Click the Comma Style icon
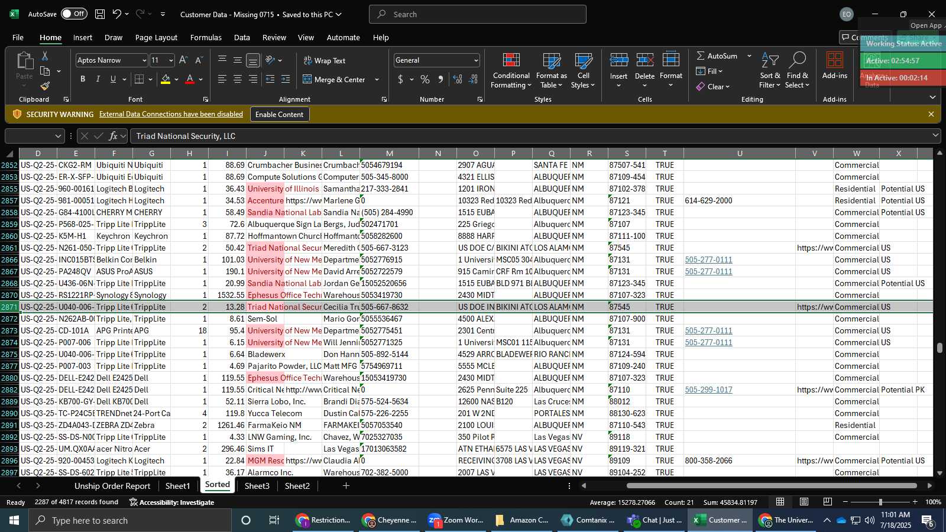946x532 pixels. tap(440, 79)
